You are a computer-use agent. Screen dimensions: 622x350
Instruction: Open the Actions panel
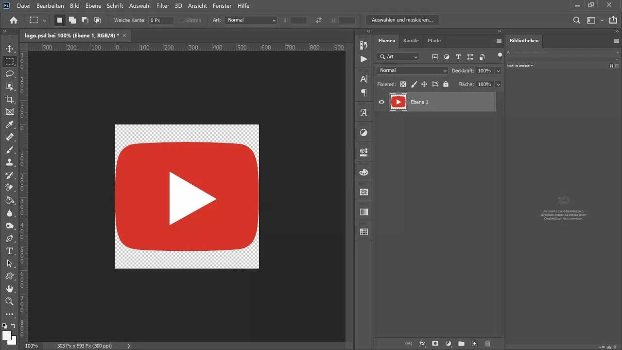[x=363, y=59]
